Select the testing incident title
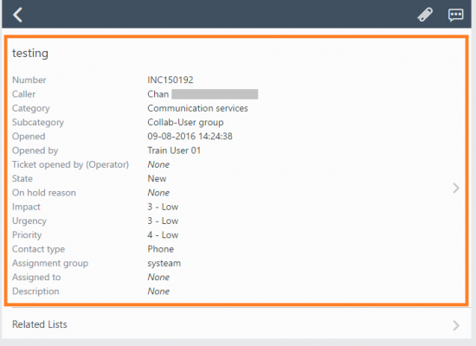The height and width of the screenshot is (346, 476). point(30,54)
